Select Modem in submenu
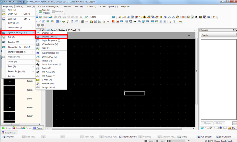The width and height of the screenshot is (237, 142). click(x=52, y=84)
